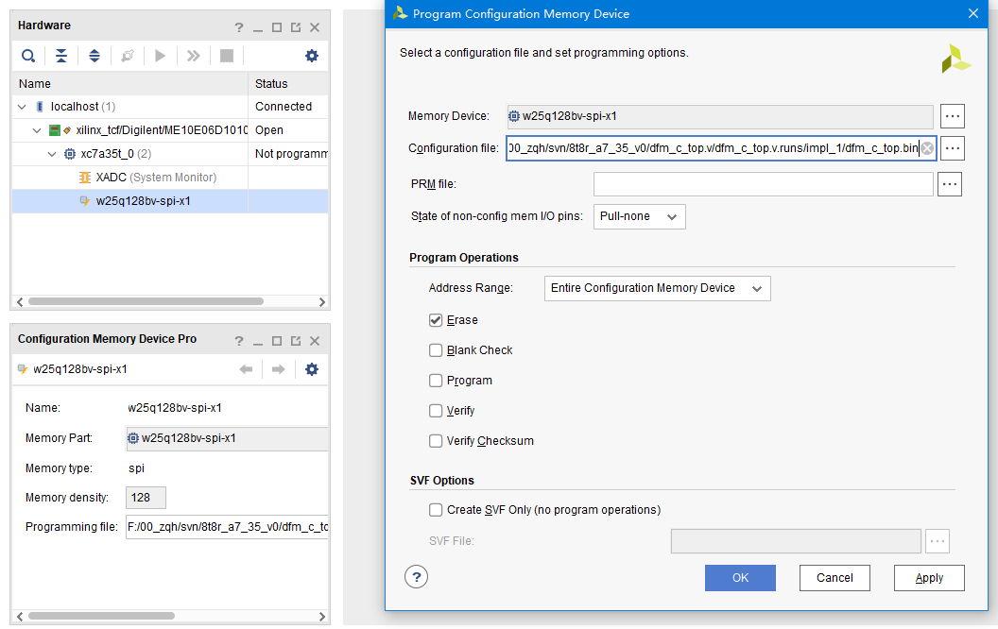Collapse the localhost tree node
This screenshot has height=629, width=998.
click(x=23, y=107)
